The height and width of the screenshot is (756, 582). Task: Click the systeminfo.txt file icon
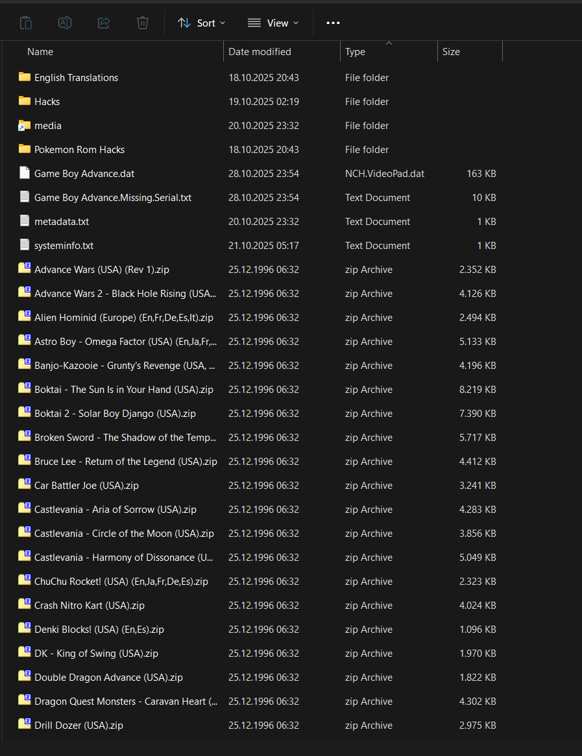tap(25, 246)
